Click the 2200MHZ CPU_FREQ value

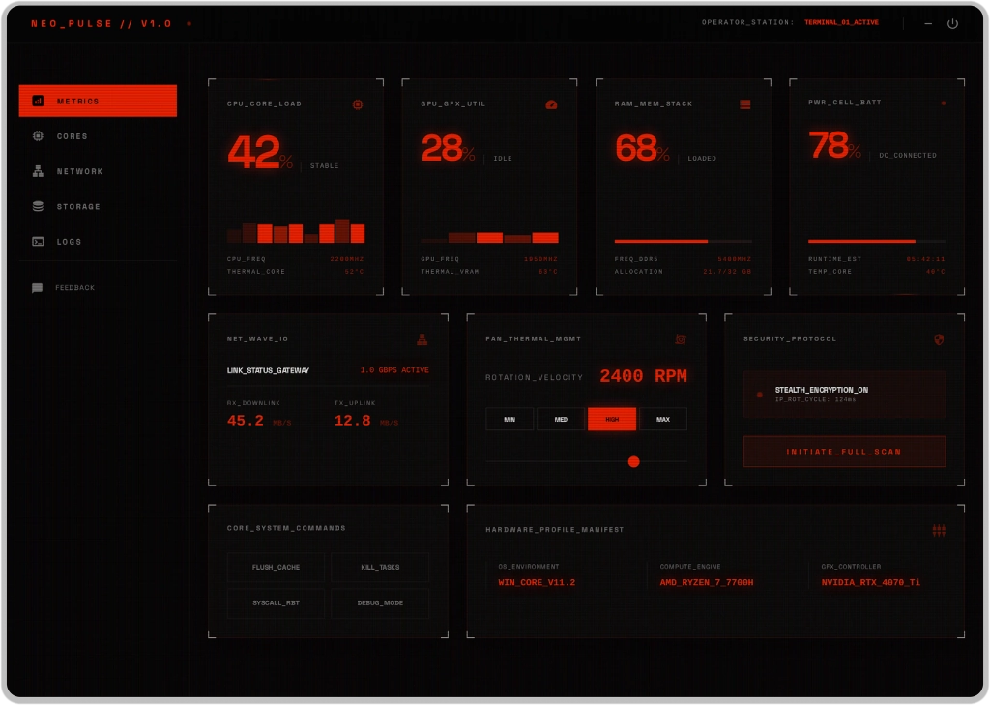click(347, 259)
